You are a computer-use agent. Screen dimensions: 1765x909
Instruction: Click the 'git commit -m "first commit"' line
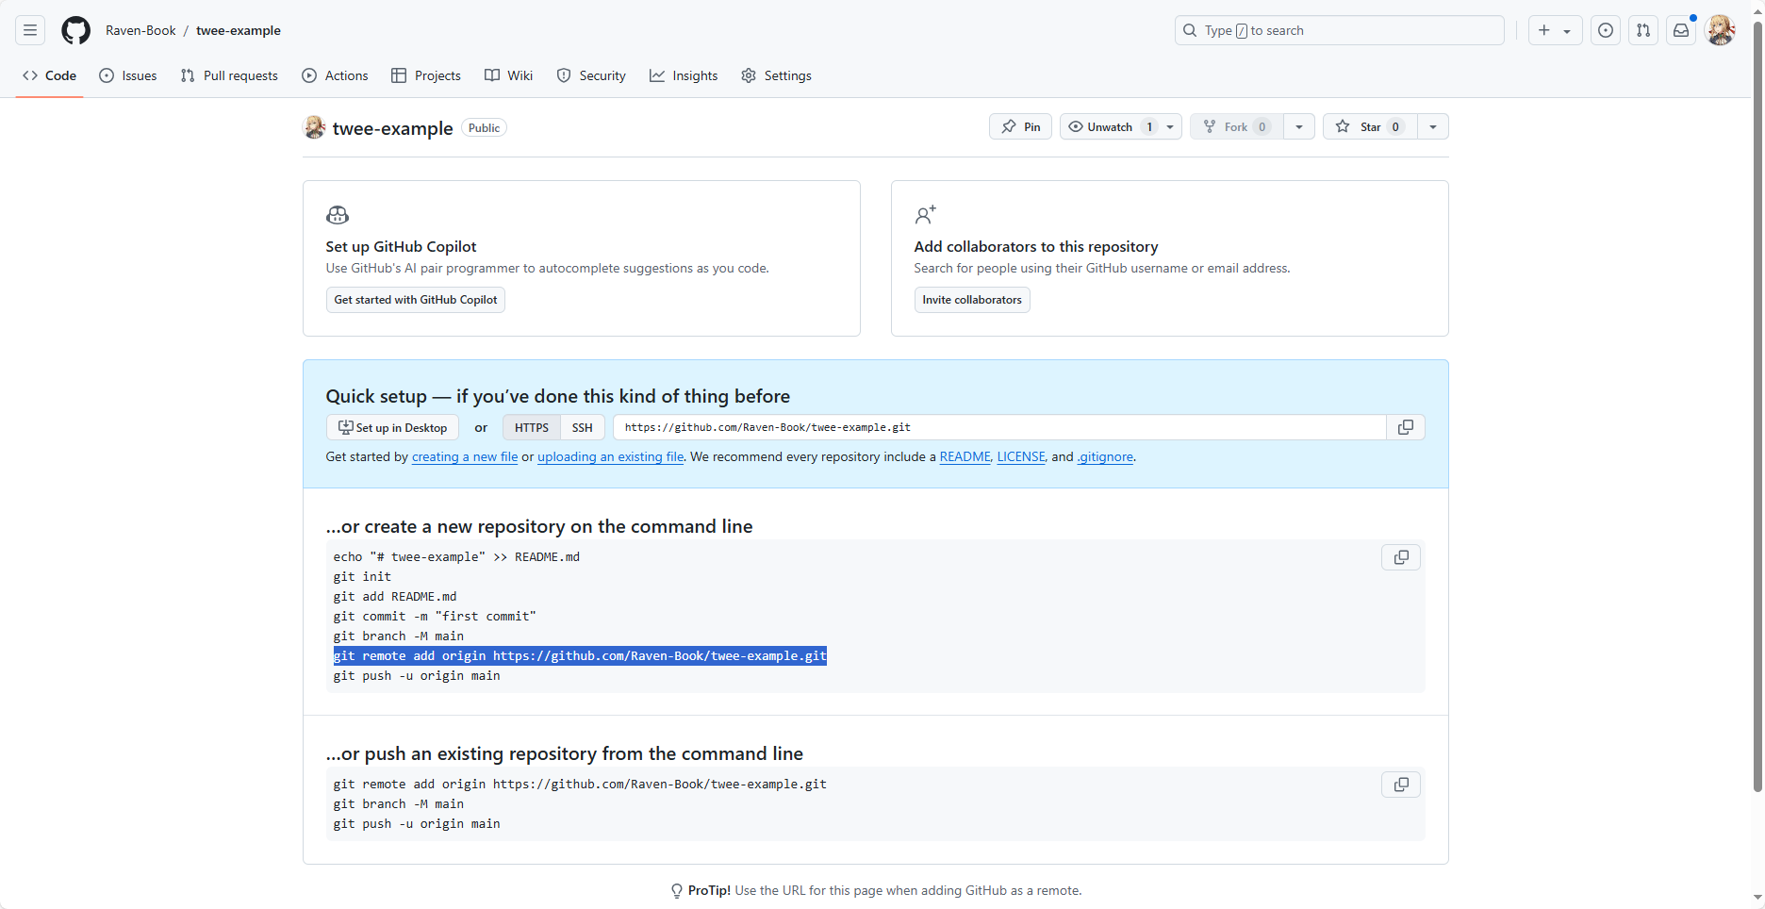coord(435,617)
